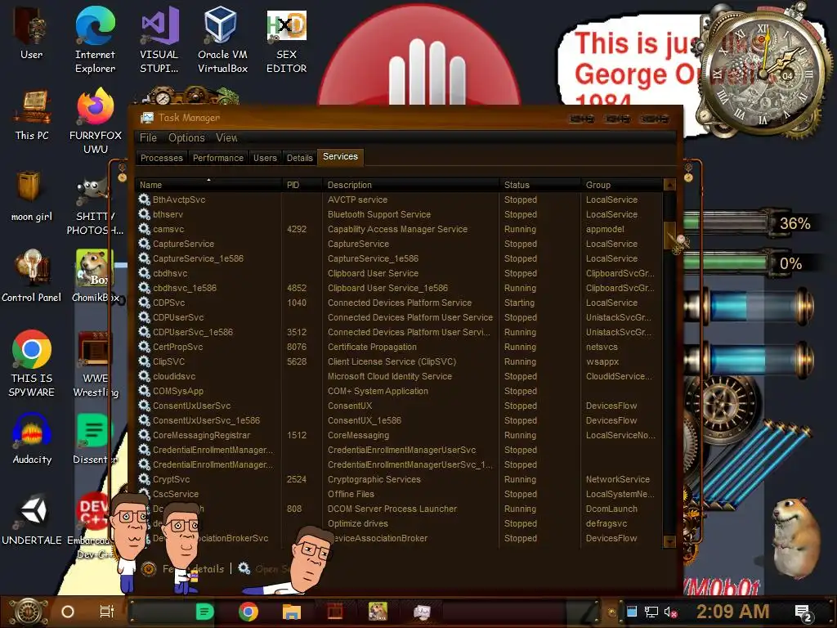Select the CscService service row
The width and height of the screenshot is (837, 628).
[399, 494]
